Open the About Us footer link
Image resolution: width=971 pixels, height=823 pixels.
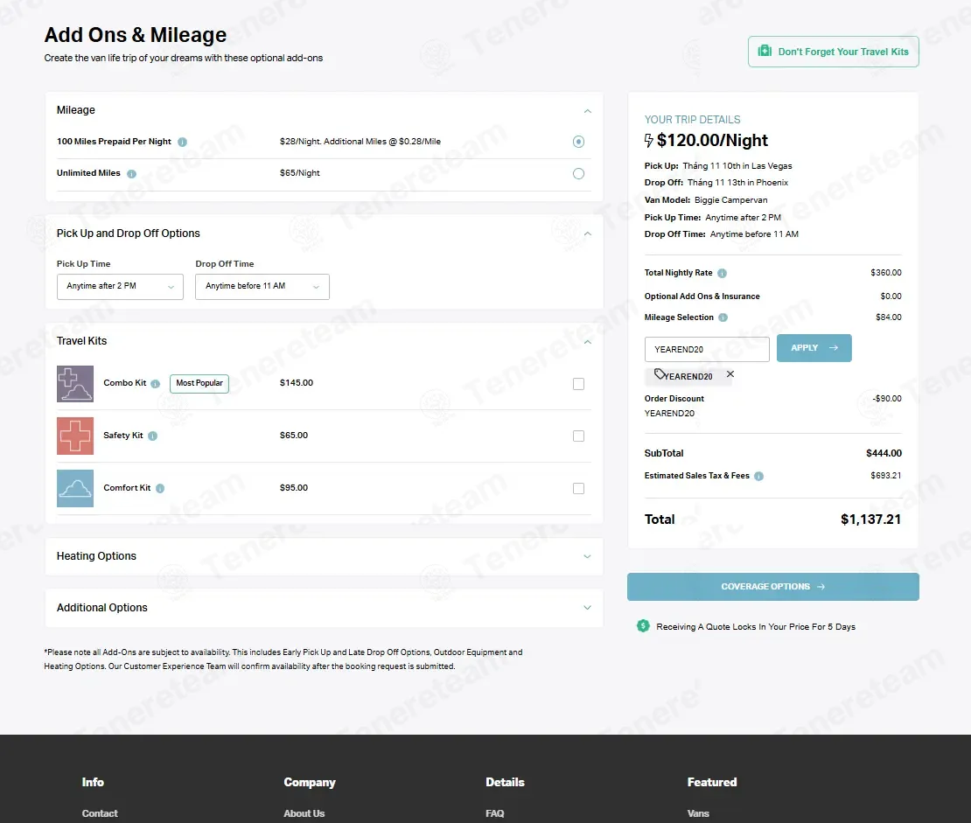pyautogui.click(x=304, y=813)
